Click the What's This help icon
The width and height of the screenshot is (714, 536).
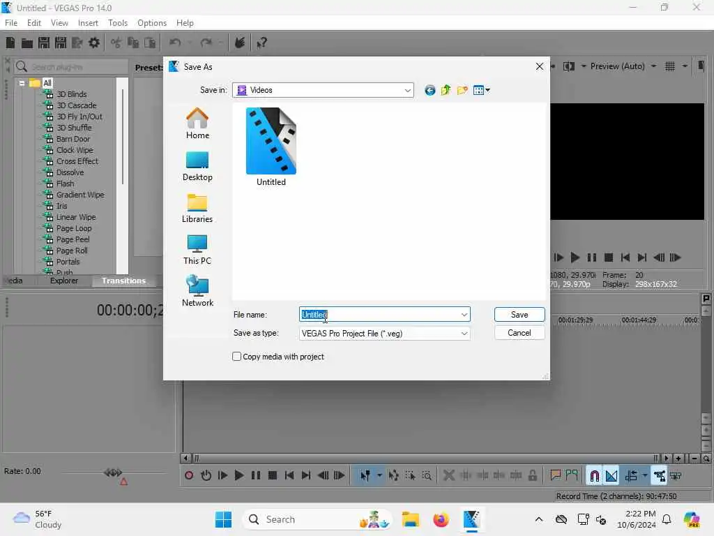point(261,43)
